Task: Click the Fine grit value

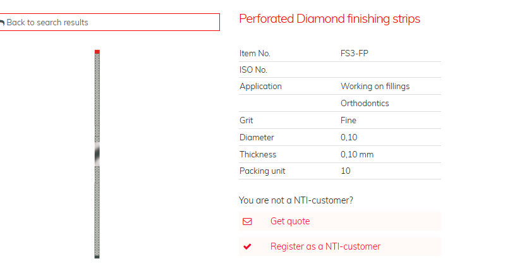Action: pyautogui.click(x=348, y=120)
